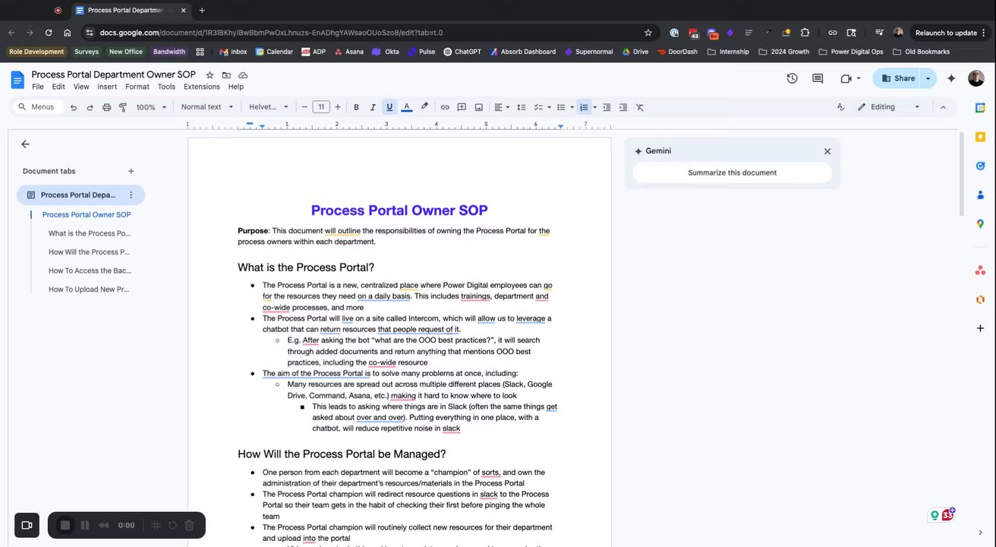Open the Share options dropdown arrow
The image size is (996, 547).
click(928, 78)
